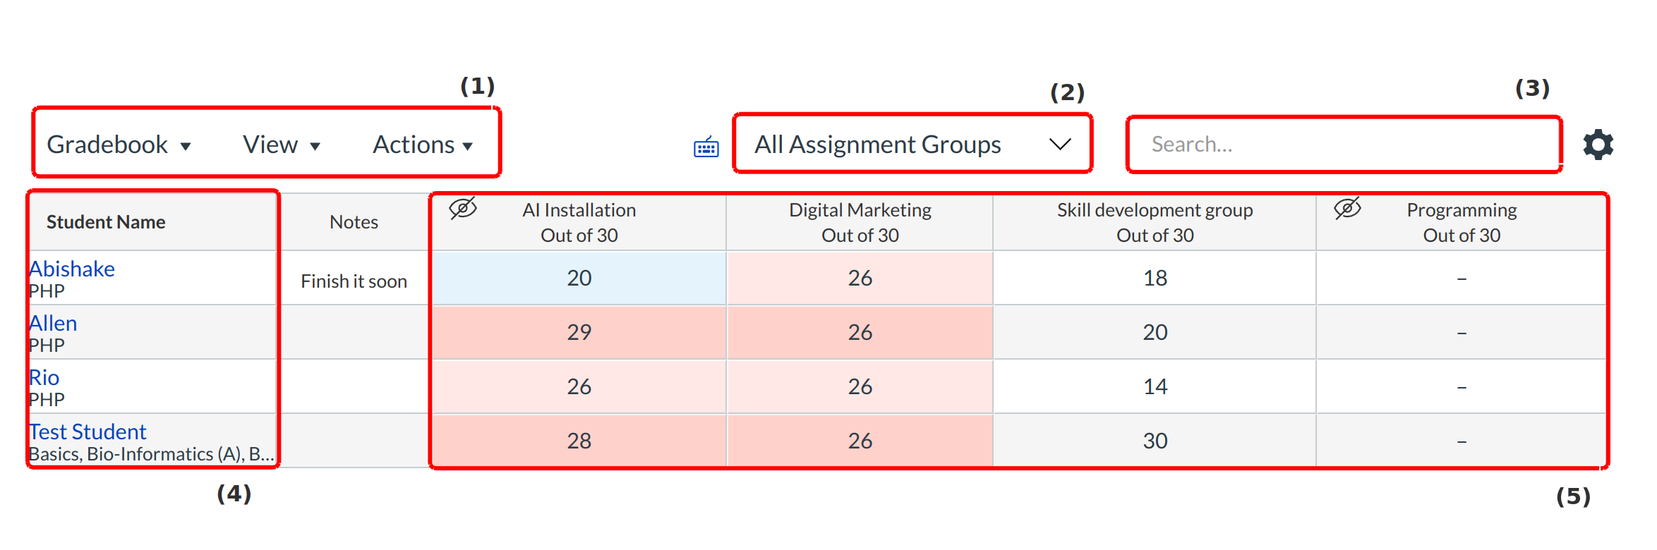Select Test Student's Skill development grade 30

(x=1155, y=441)
